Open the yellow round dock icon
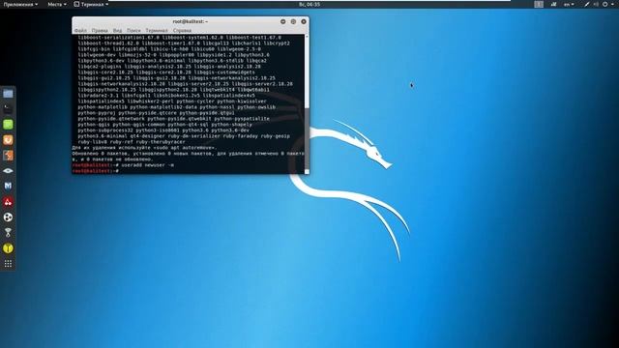The width and height of the screenshot is (619, 348). (8, 248)
